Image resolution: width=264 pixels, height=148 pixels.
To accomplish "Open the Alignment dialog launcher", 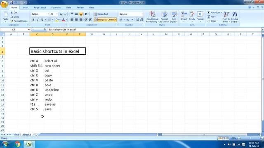I will click(x=116, y=25).
